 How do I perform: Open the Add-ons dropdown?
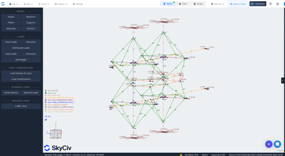coord(218,4)
